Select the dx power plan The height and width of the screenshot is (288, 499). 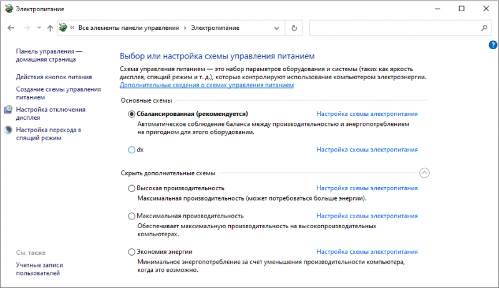(132, 150)
